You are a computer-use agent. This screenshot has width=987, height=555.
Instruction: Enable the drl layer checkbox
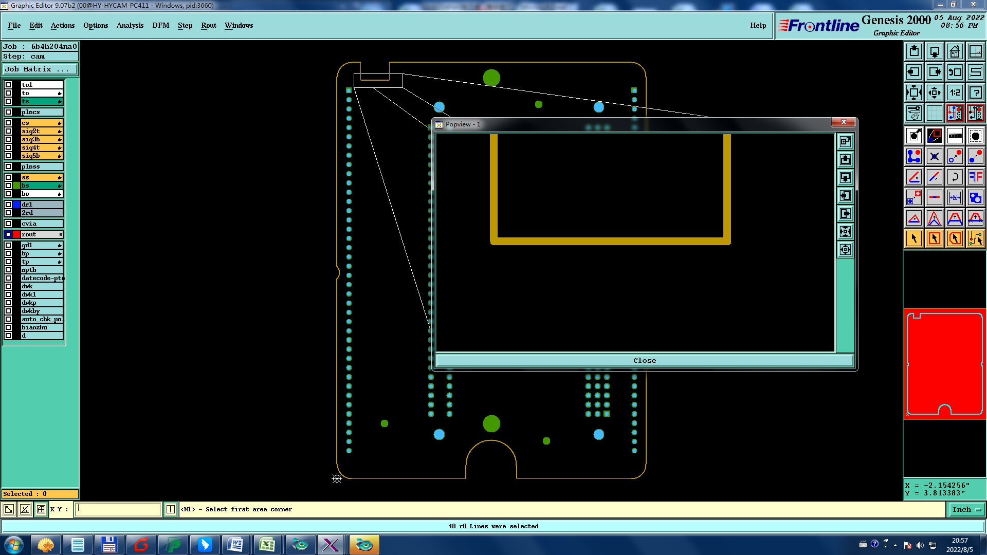(x=8, y=205)
